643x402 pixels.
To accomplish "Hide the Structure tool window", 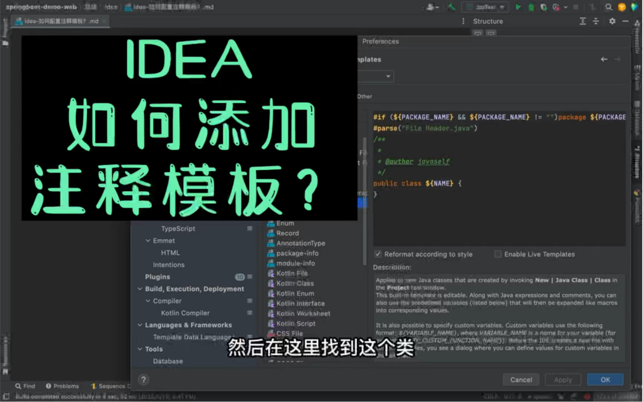I will pos(625,21).
